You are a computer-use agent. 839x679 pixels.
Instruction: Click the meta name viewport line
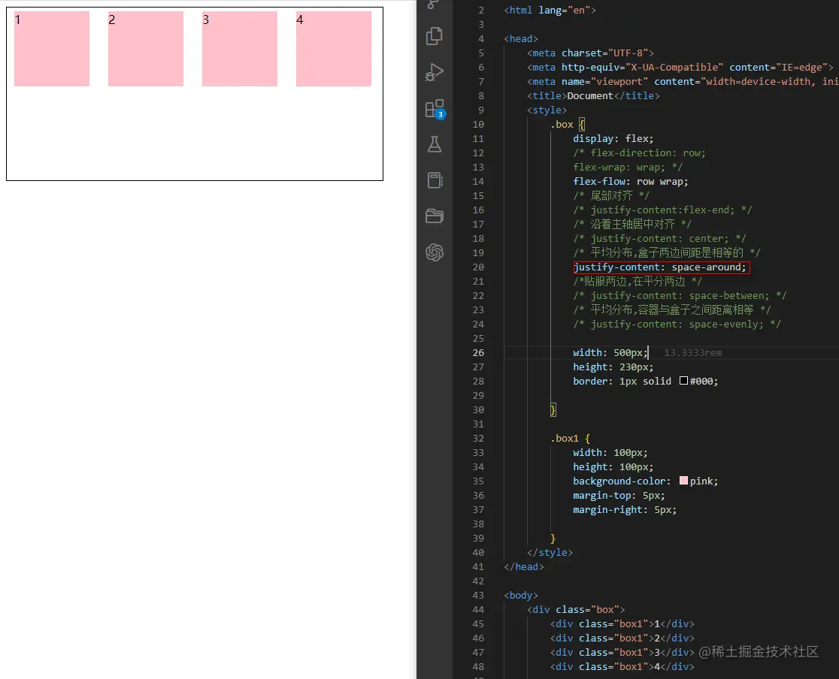683,81
